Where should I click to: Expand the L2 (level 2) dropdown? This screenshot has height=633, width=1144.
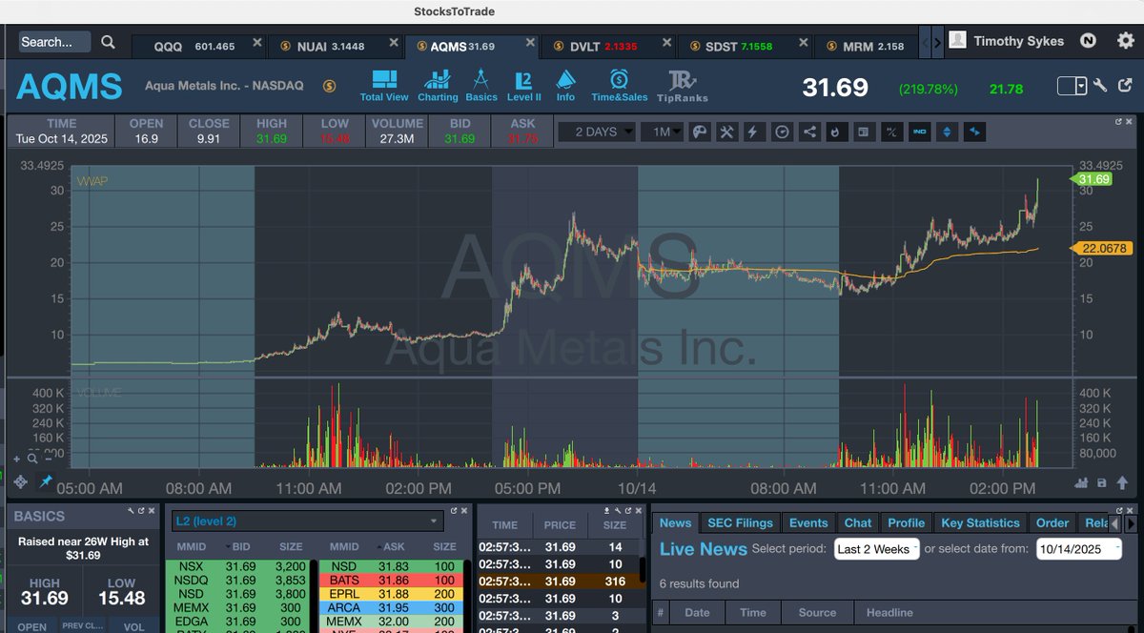[x=307, y=521]
